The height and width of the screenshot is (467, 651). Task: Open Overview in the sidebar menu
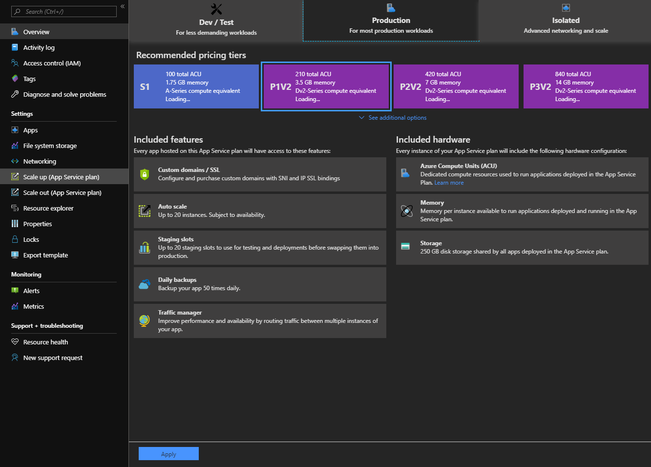coord(64,32)
